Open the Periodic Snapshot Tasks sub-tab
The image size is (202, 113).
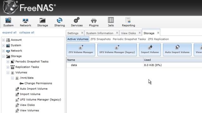pos(129,39)
